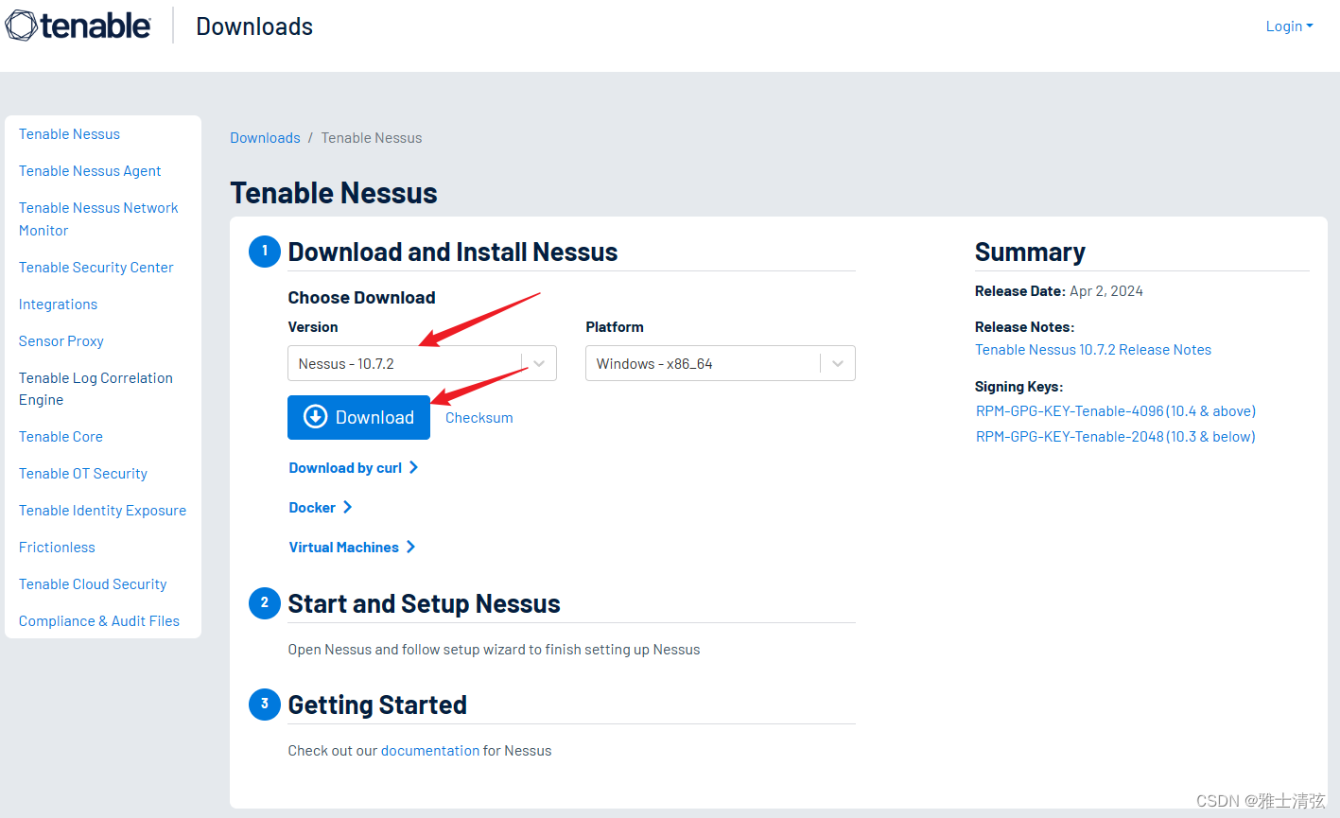Open RPM-GPG-KEY-Tenable-4096 signing key
This screenshot has width=1340, height=818.
pyautogui.click(x=1115, y=411)
